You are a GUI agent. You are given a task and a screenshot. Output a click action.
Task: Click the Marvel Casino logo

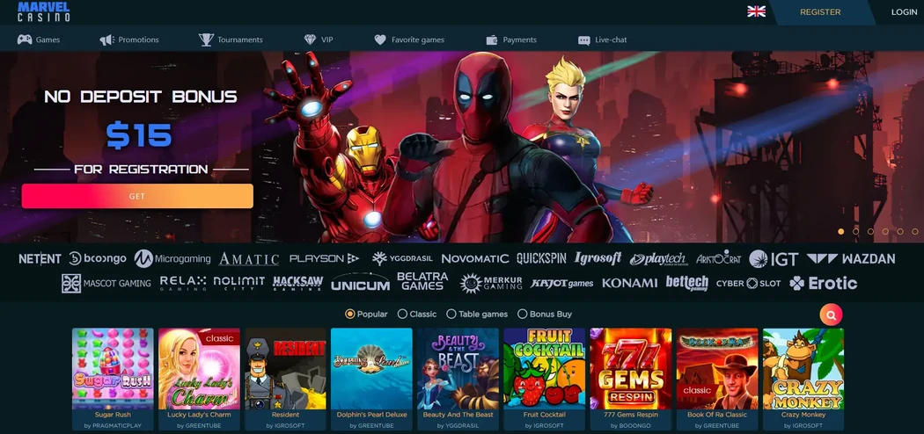[44, 11]
